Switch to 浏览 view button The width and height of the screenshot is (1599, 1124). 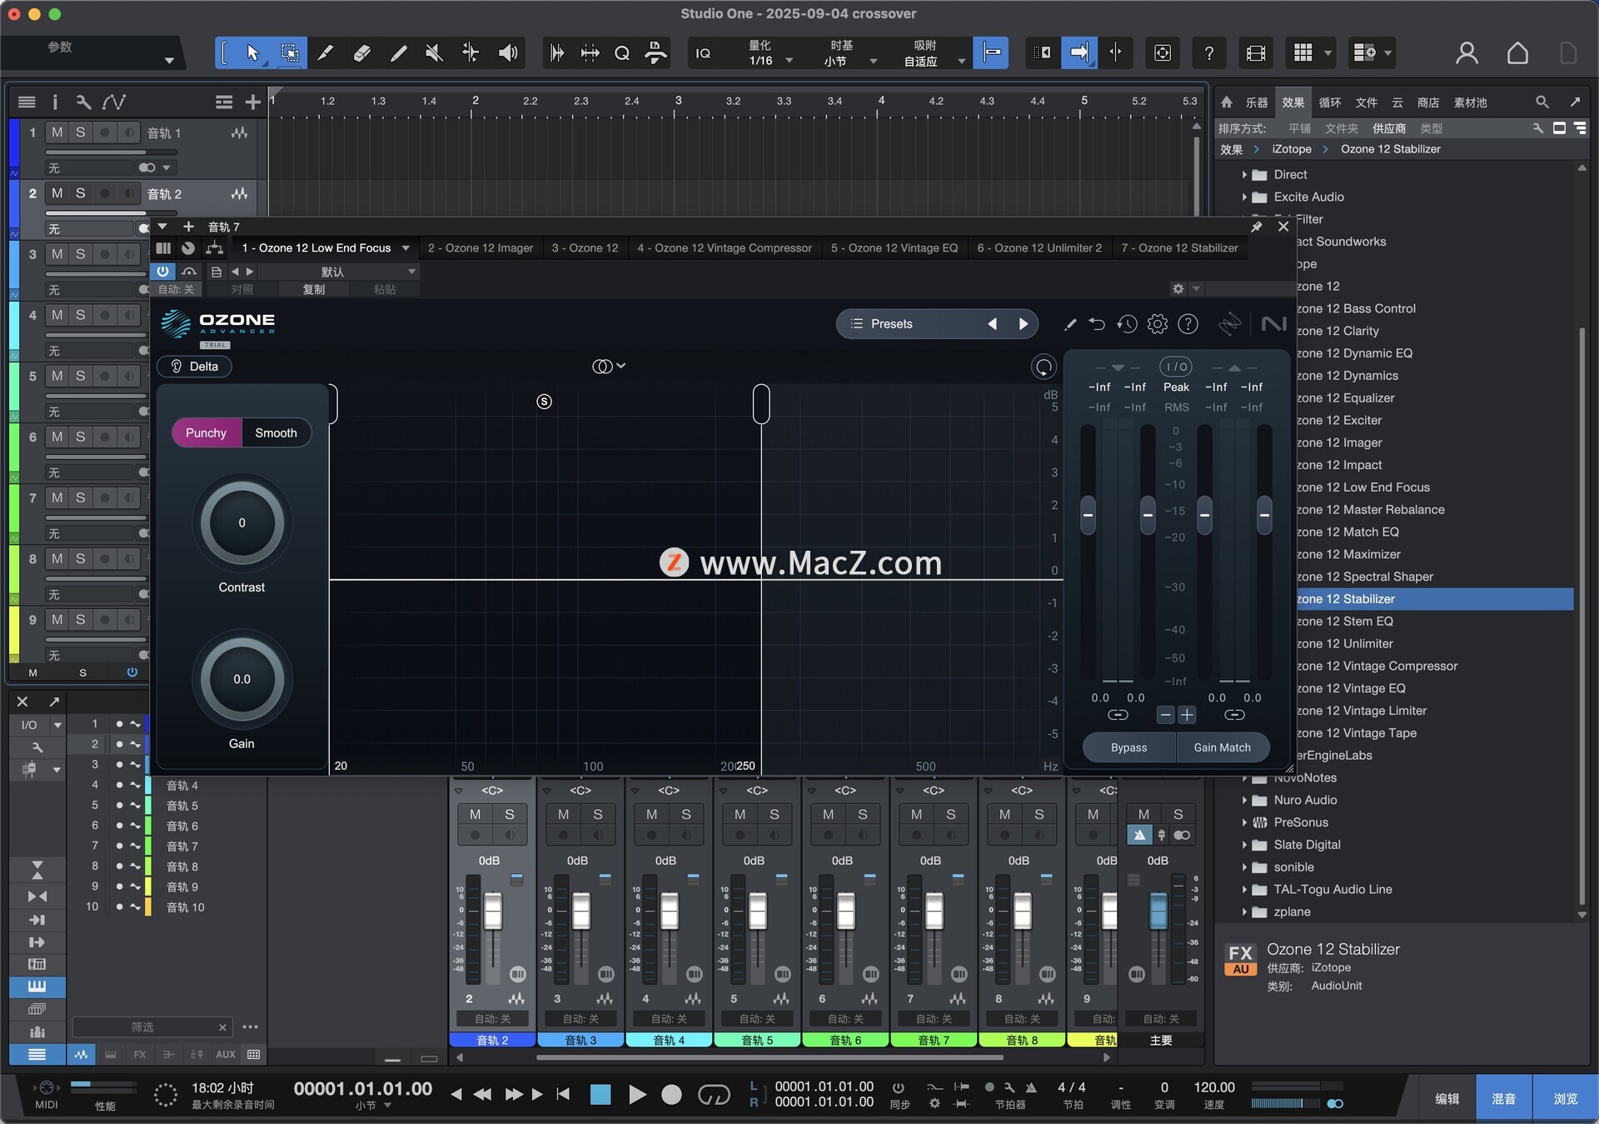coord(1565,1098)
